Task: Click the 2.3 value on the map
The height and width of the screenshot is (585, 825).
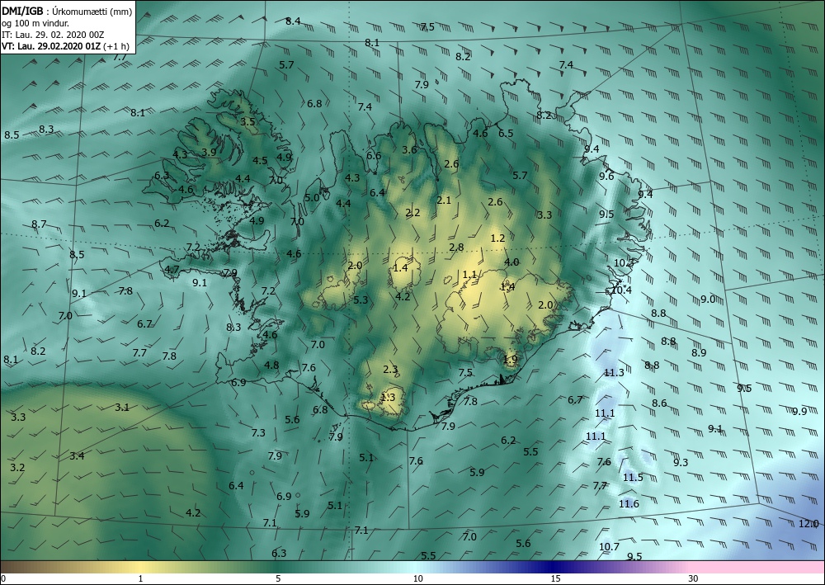Action: (390, 370)
